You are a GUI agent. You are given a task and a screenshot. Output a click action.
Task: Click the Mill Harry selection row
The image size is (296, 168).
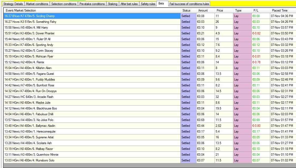click(x=150, y=28)
